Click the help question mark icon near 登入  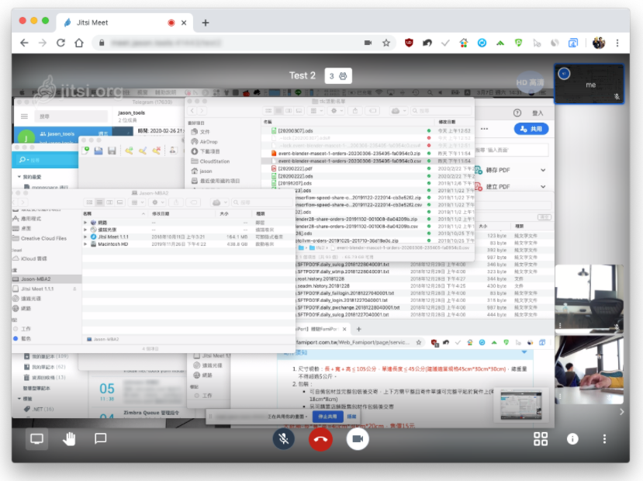[517, 113]
